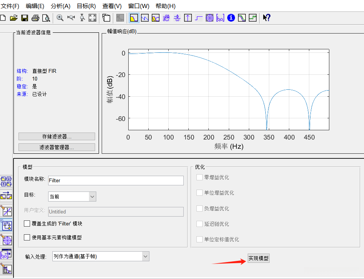The image size is (364, 279).
Task: Open a saved session with folder icon
Action: [x=14, y=18]
